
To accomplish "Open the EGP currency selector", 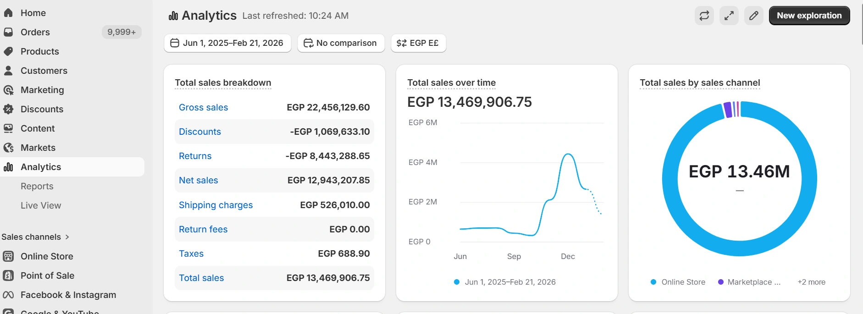I will point(419,43).
